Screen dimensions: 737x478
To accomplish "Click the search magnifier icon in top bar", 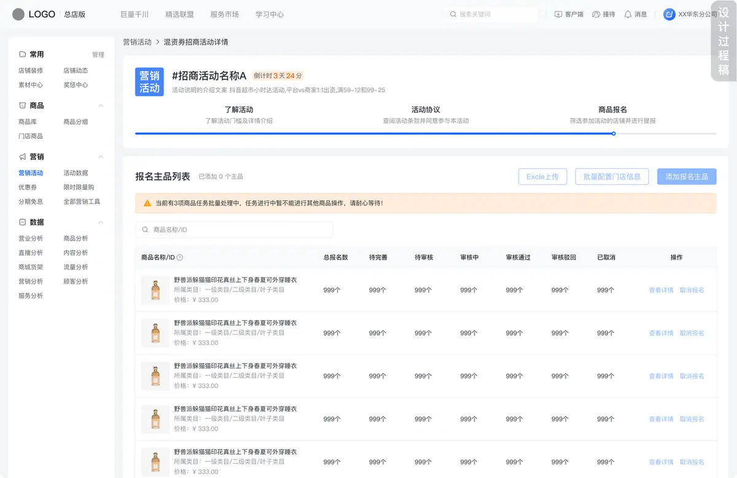I will click(x=453, y=14).
